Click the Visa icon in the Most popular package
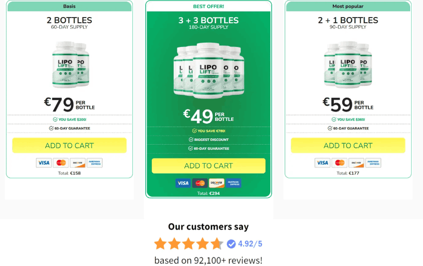423x266 pixels. [322, 163]
